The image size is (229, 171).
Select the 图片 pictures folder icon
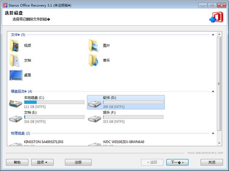pos(94,45)
